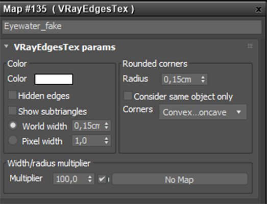Click the Multiplier spinner arrows
Image resolution: width=267 pixels, height=204 pixels.
[90, 179]
